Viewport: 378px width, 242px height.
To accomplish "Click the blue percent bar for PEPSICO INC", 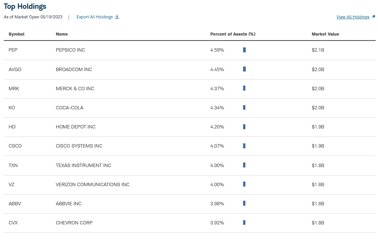I will tap(244, 50).
